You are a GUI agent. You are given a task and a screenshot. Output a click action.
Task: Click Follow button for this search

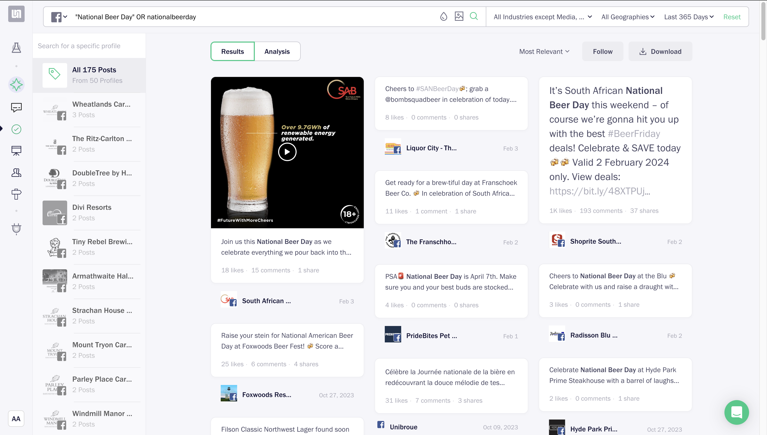coord(603,51)
